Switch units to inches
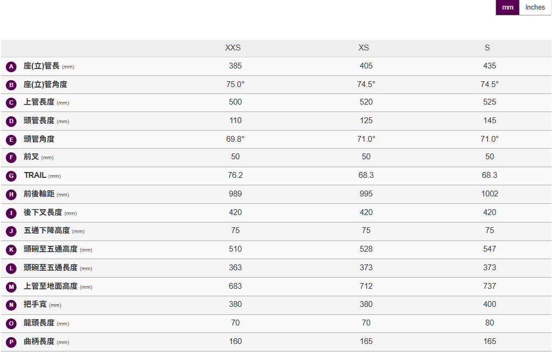Screen dimensions: 552x352 pos(535,7)
